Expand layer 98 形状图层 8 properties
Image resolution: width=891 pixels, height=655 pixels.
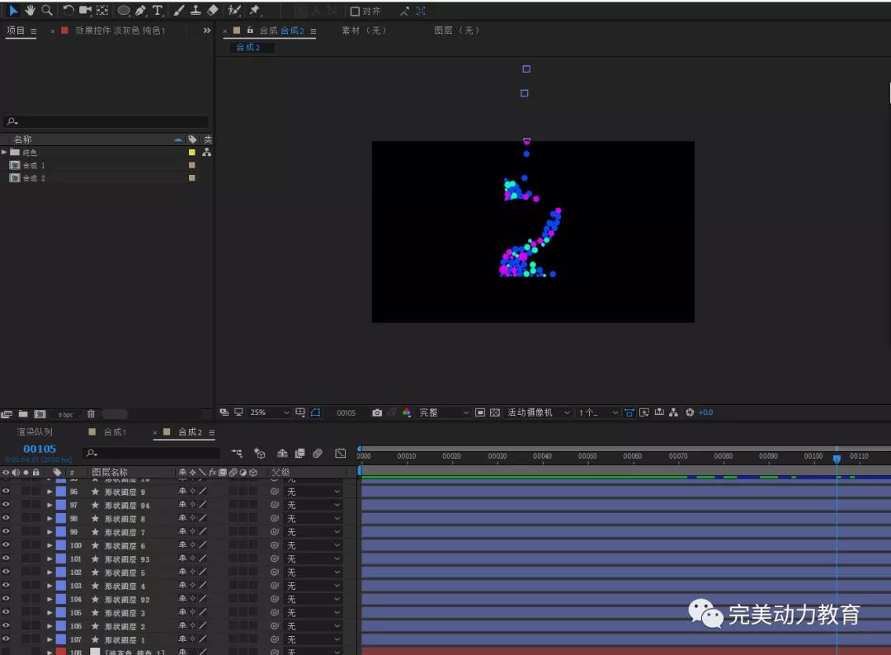tap(49, 519)
